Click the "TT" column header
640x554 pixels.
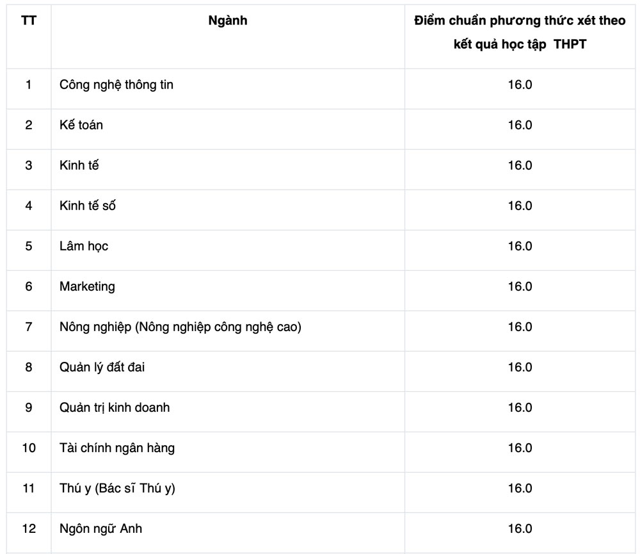[29, 21]
